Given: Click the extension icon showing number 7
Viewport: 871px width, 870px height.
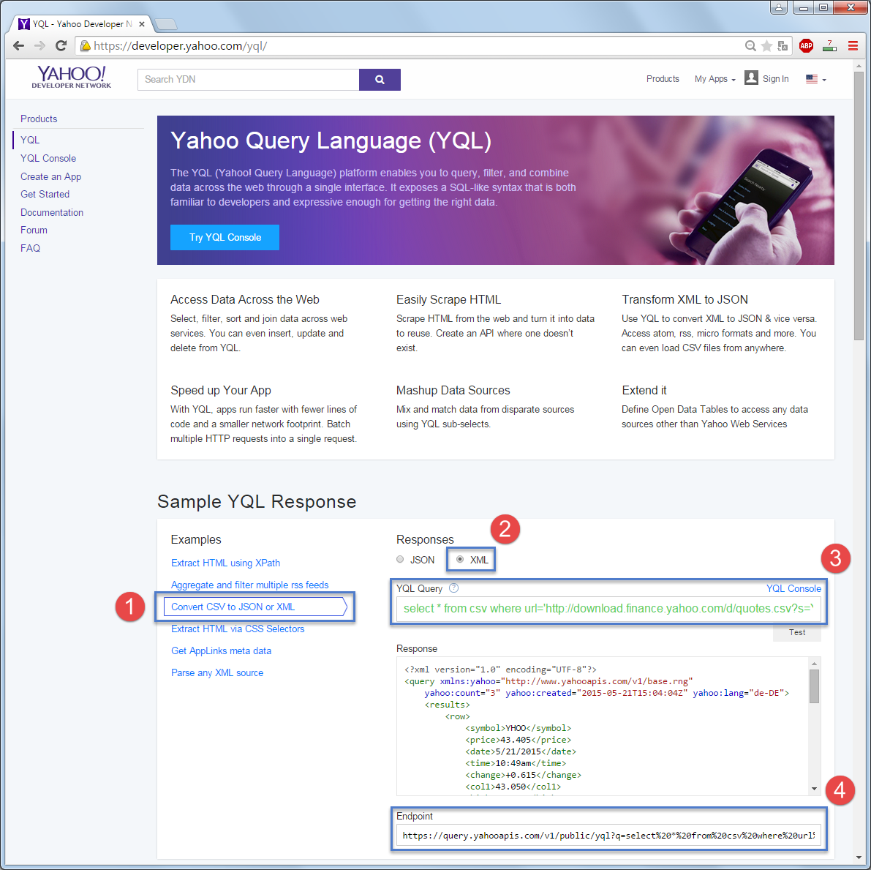Looking at the screenshot, I should pos(829,45).
